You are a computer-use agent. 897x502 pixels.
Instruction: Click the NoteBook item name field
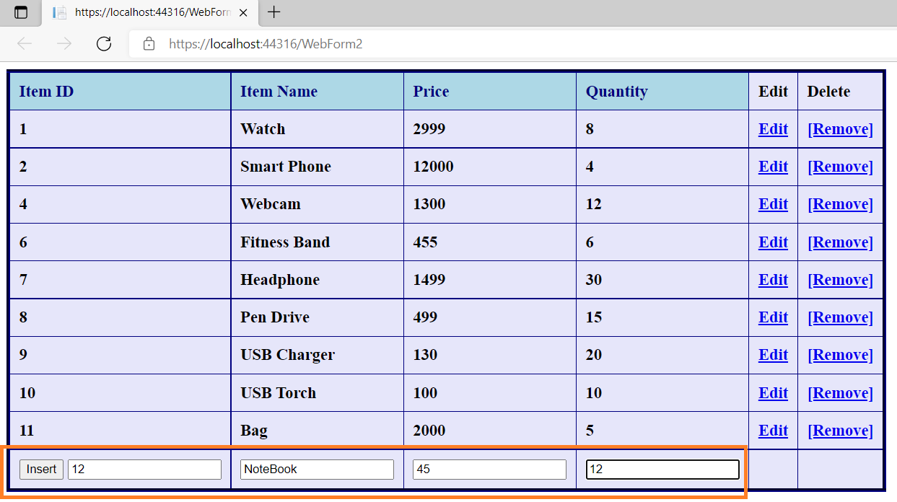[x=317, y=470]
